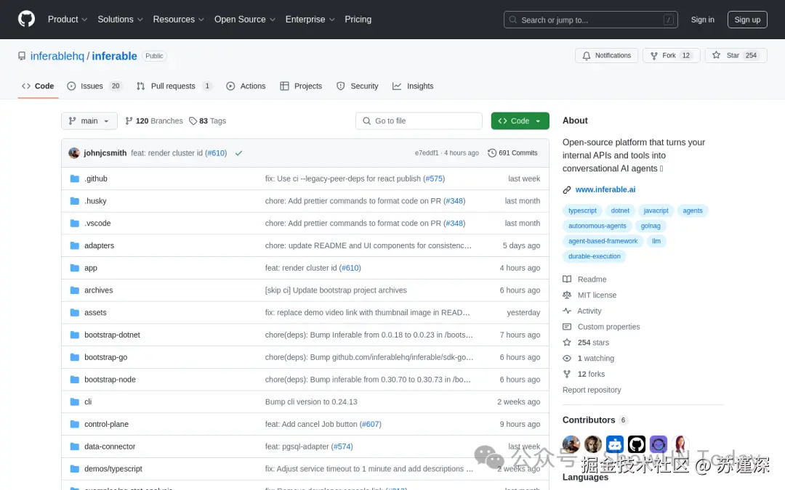Open the typescript topic tag

point(582,211)
